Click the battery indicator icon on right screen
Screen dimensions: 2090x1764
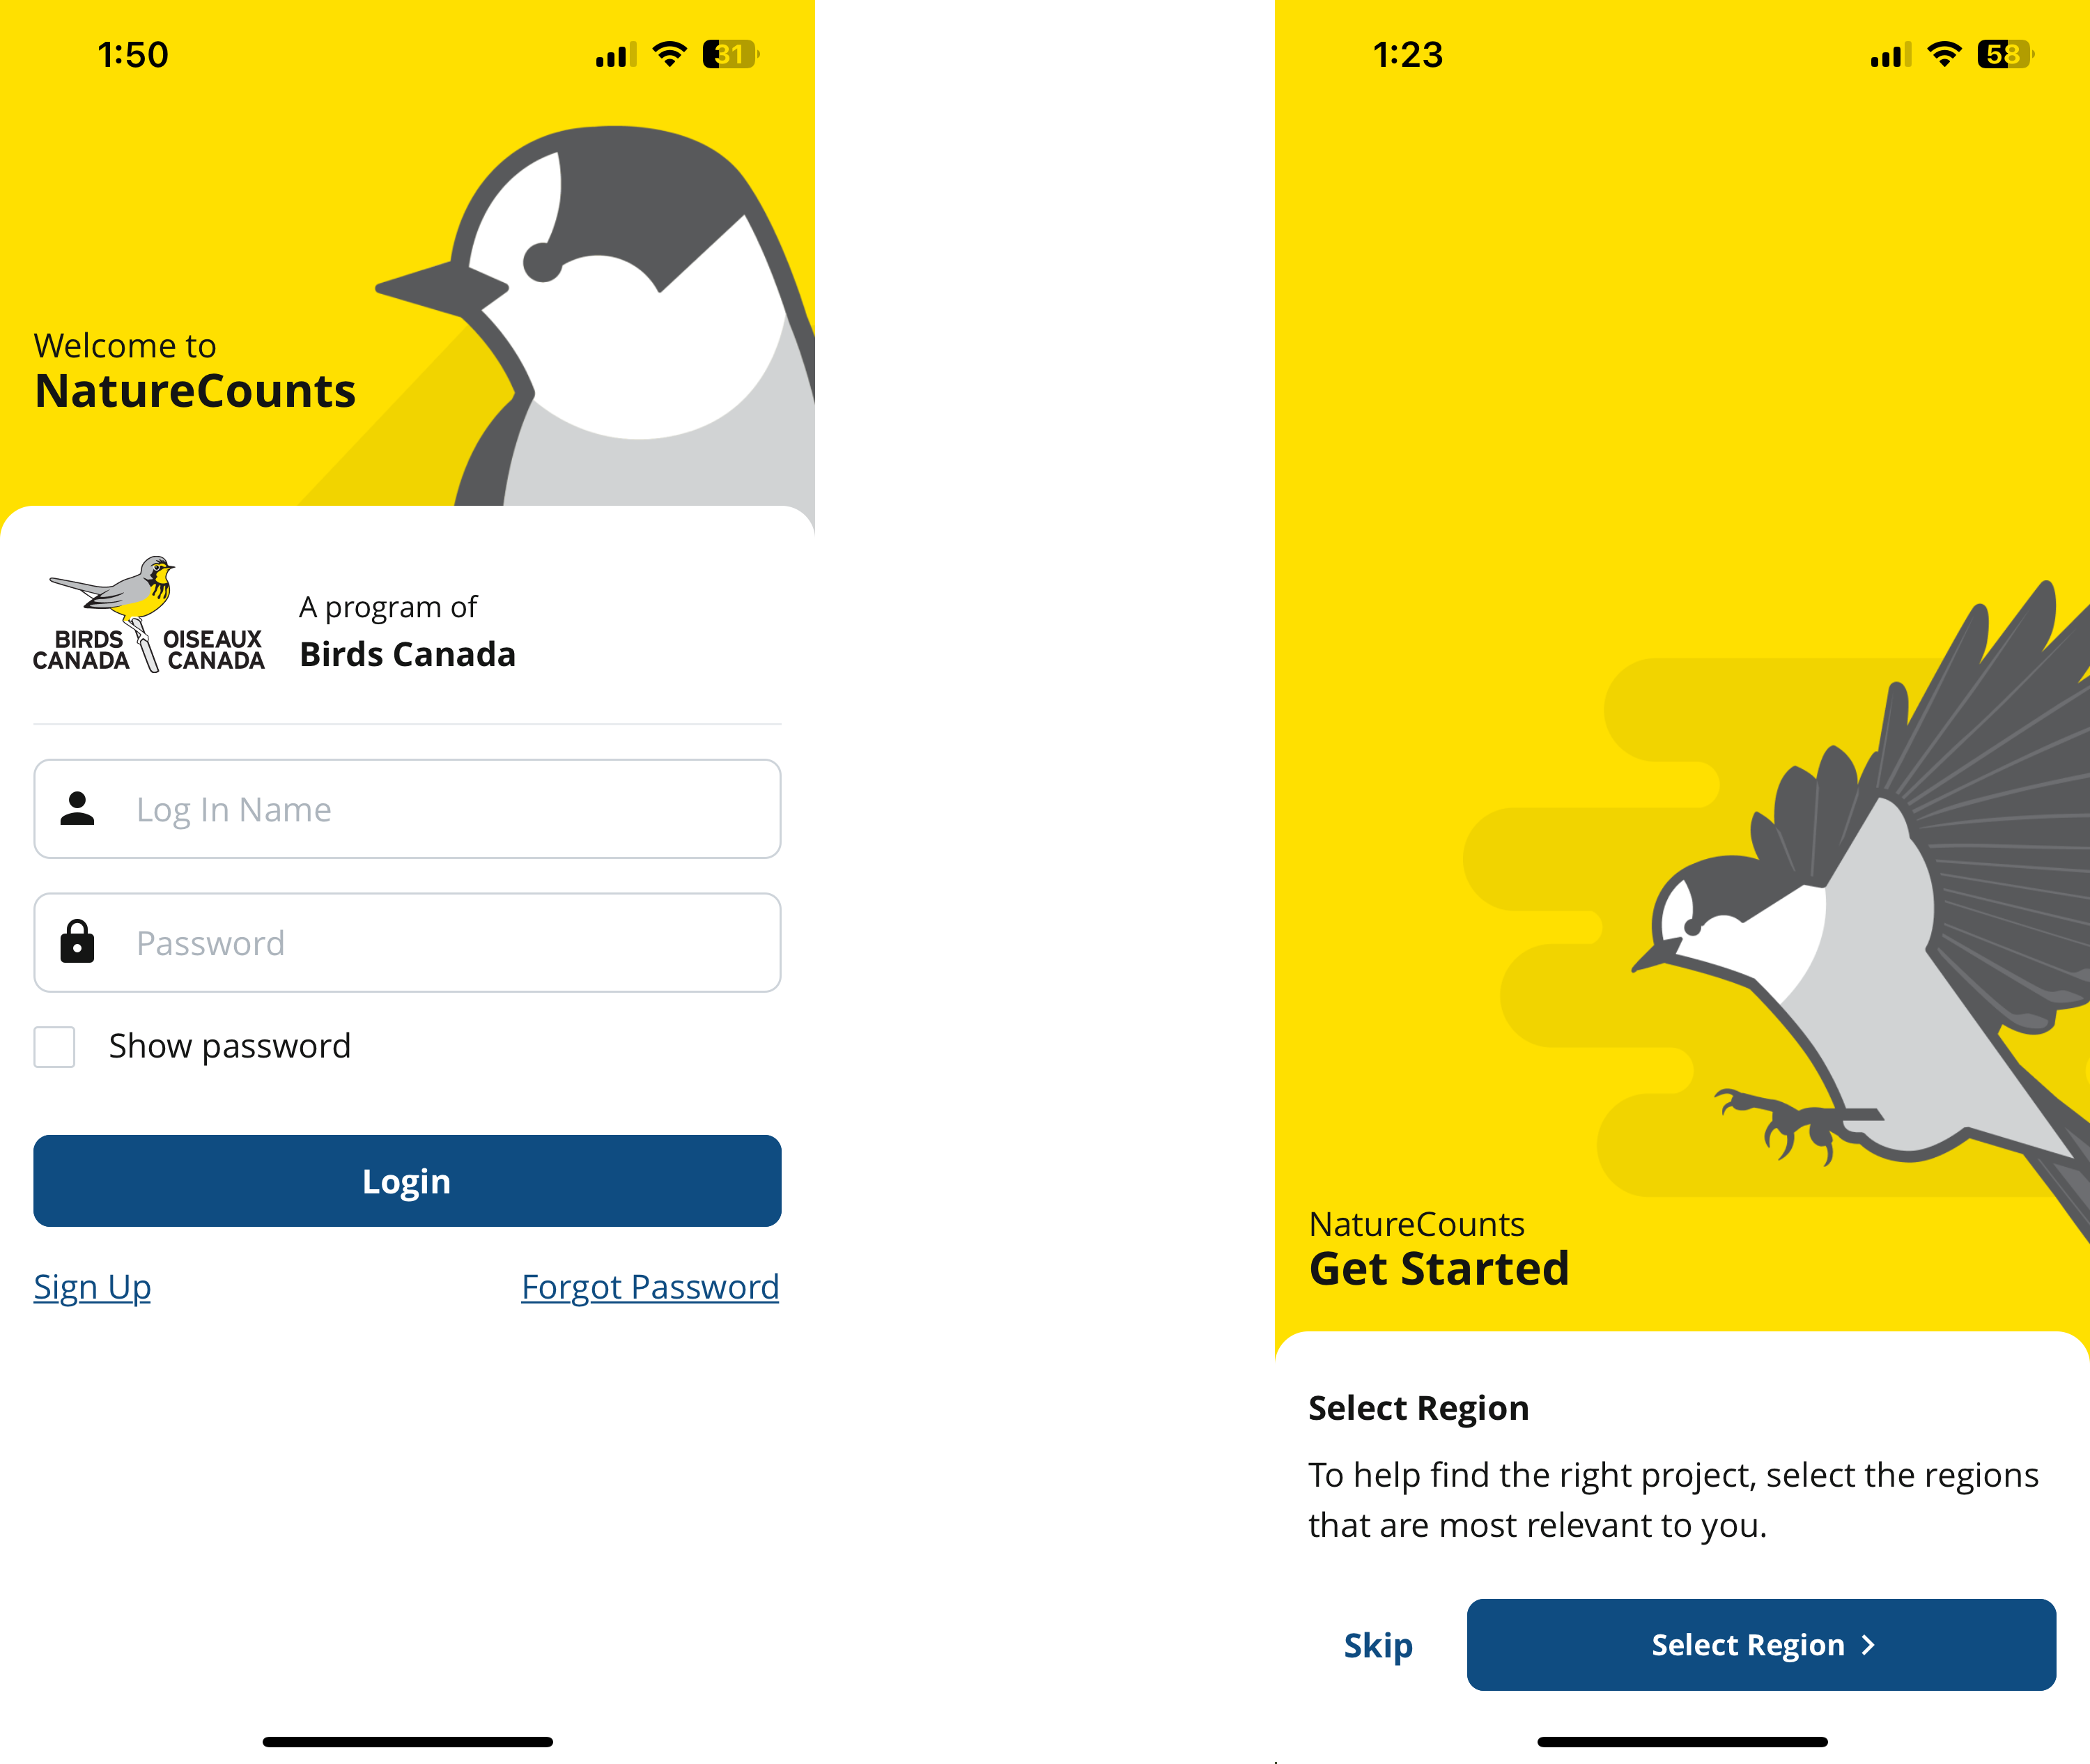2020,51
